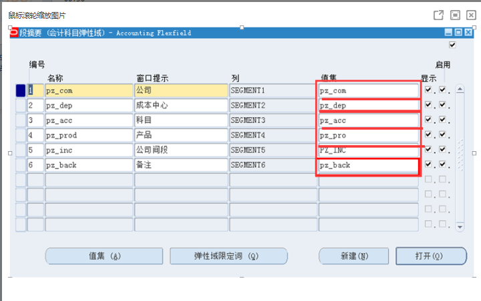Close the Accounting Flexfield window
The height and width of the screenshot is (301, 481).
click(x=468, y=33)
